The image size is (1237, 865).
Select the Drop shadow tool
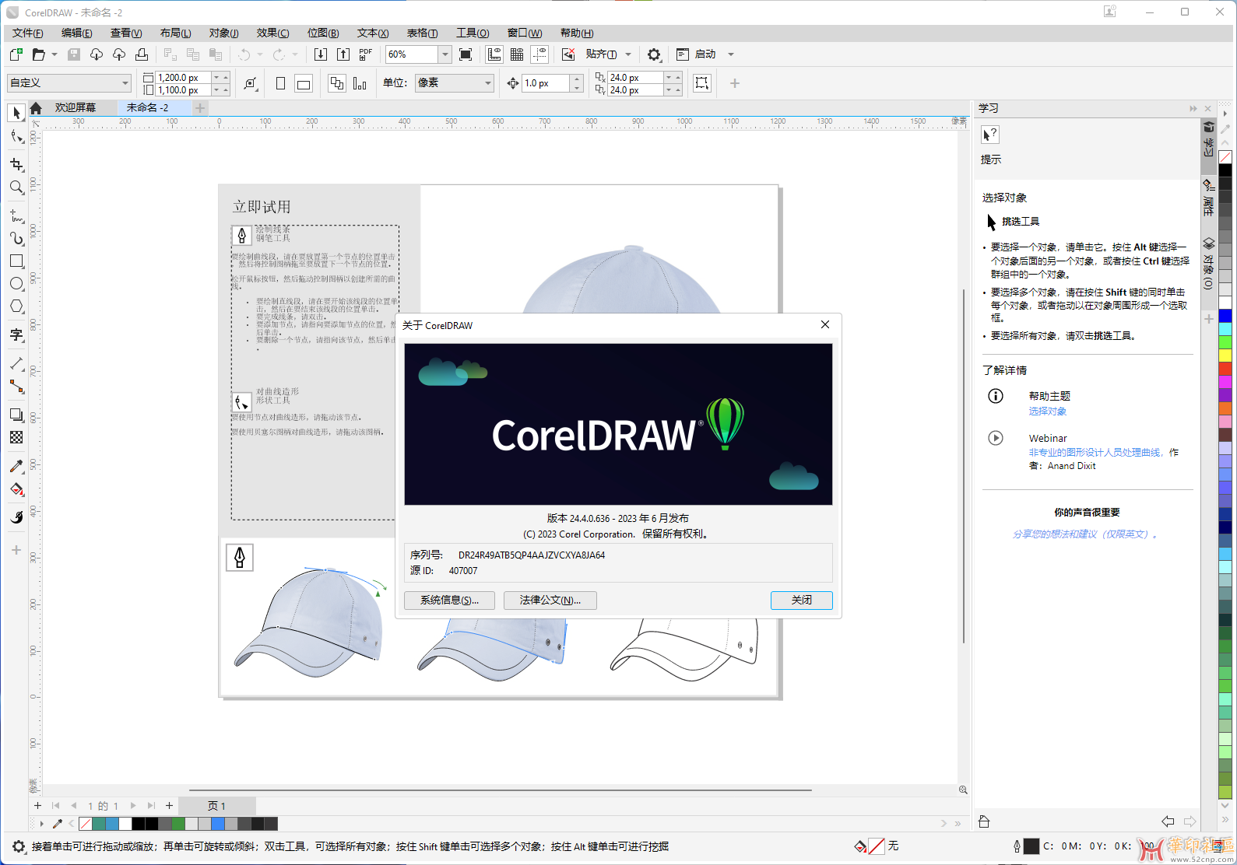pos(16,415)
